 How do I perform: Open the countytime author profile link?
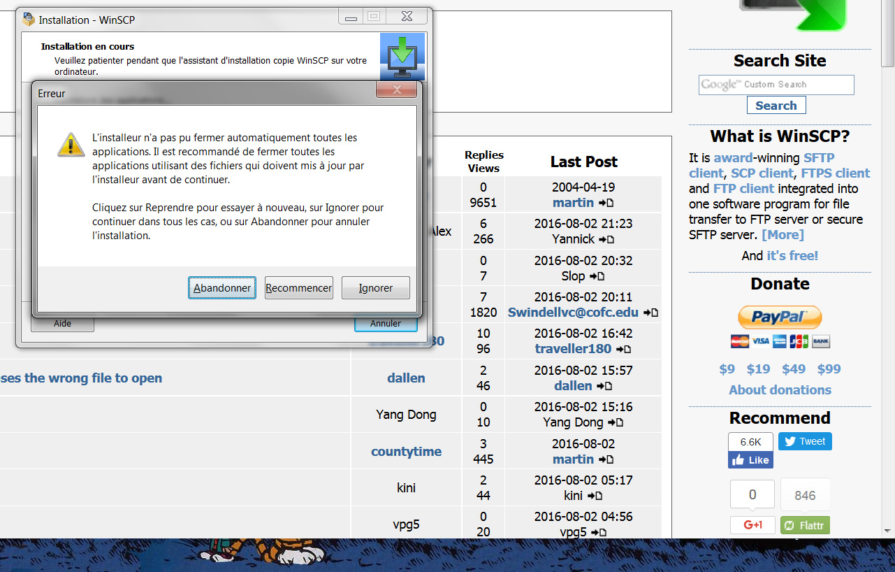pyautogui.click(x=406, y=452)
